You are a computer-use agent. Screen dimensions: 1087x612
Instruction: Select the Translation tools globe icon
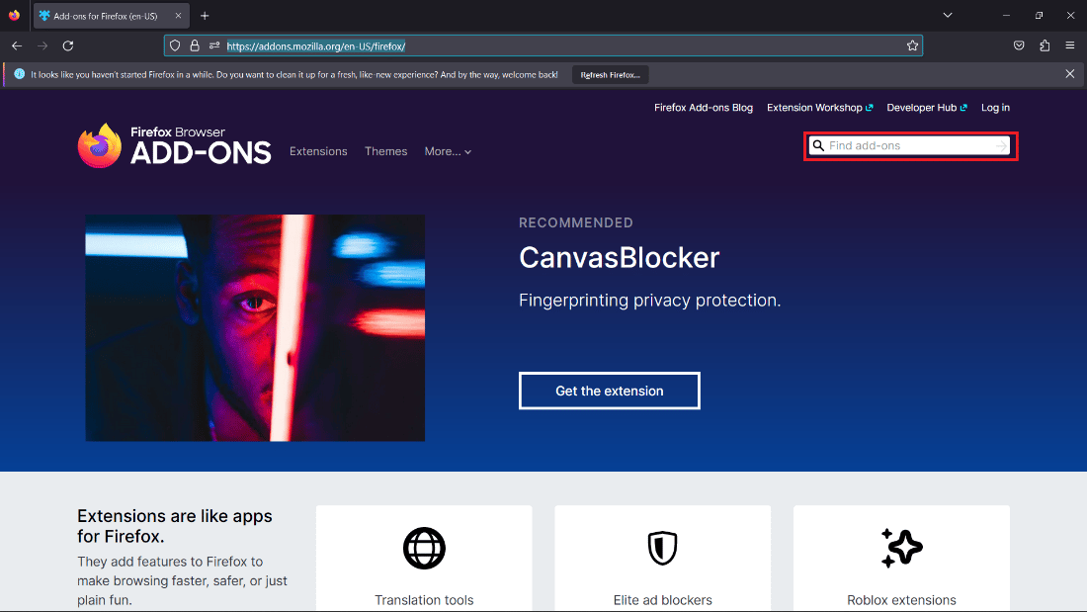[424, 549]
